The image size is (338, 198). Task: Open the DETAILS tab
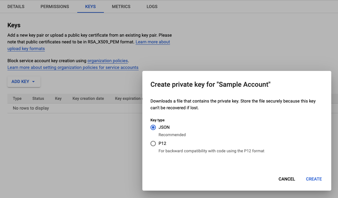click(16, 6)
